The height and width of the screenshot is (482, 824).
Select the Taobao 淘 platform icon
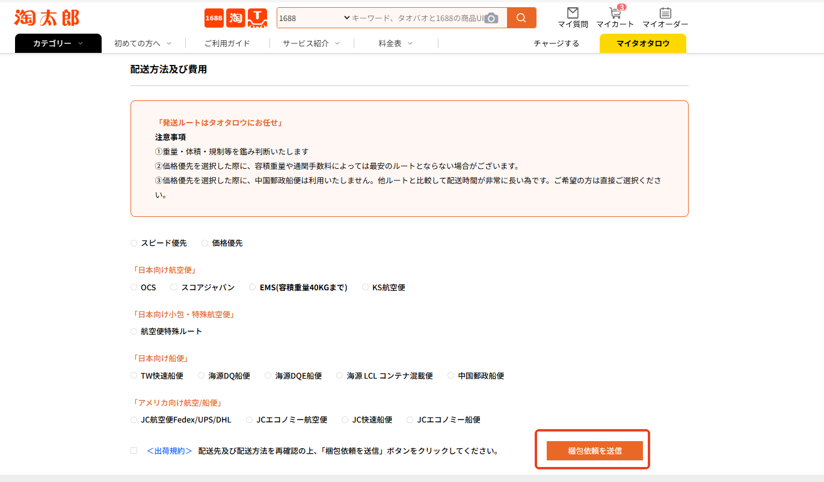(236, 18)
